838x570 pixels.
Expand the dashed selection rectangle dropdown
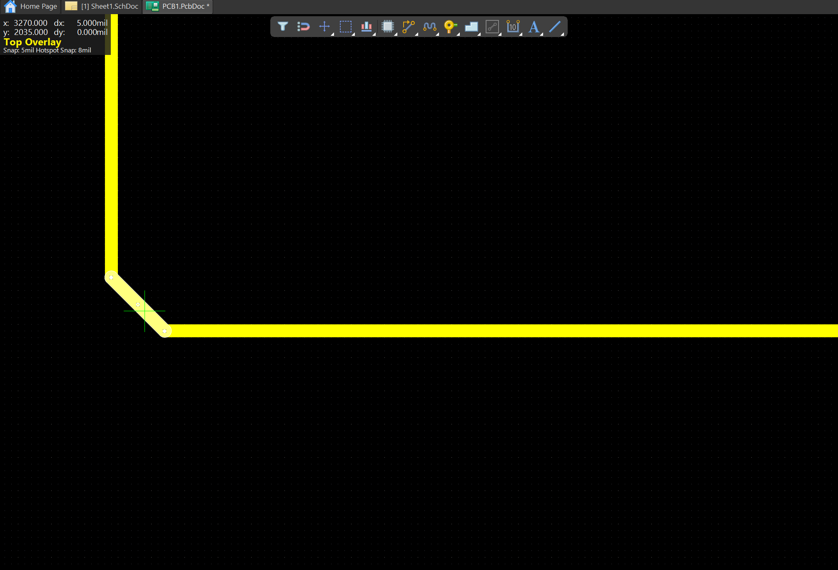(x=353, y=34)
